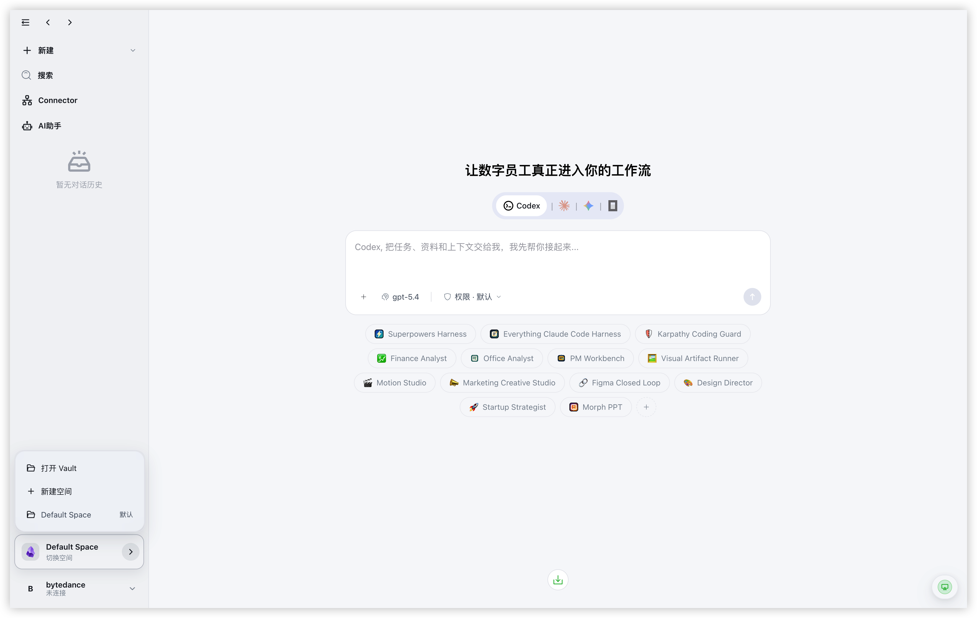Select the Morph PPT chip

click(x=596, y=407)
